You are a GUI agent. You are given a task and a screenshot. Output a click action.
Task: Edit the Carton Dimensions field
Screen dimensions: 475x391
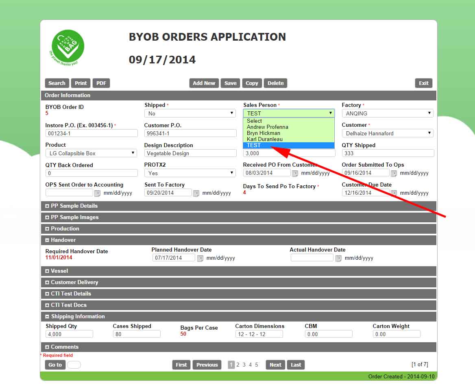tap(259, 335)
